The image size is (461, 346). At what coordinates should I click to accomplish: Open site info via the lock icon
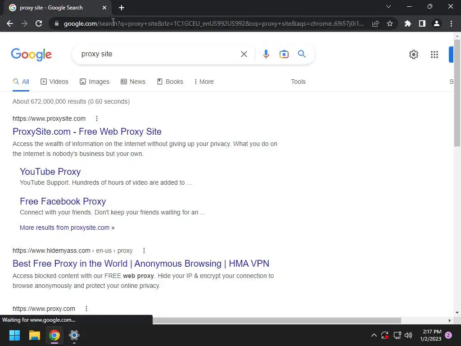[x=57, y=23]
